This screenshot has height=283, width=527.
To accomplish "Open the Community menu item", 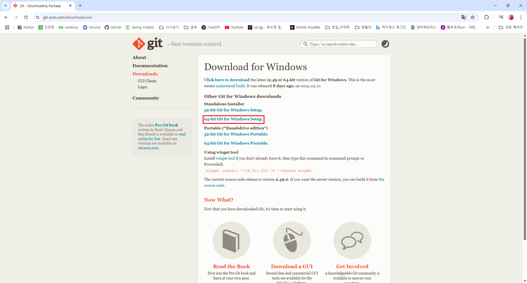I will click(146, 98).
